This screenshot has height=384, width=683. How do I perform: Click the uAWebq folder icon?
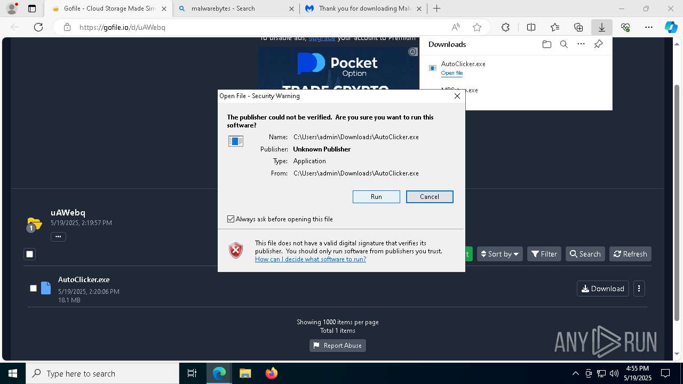point(34,223)
